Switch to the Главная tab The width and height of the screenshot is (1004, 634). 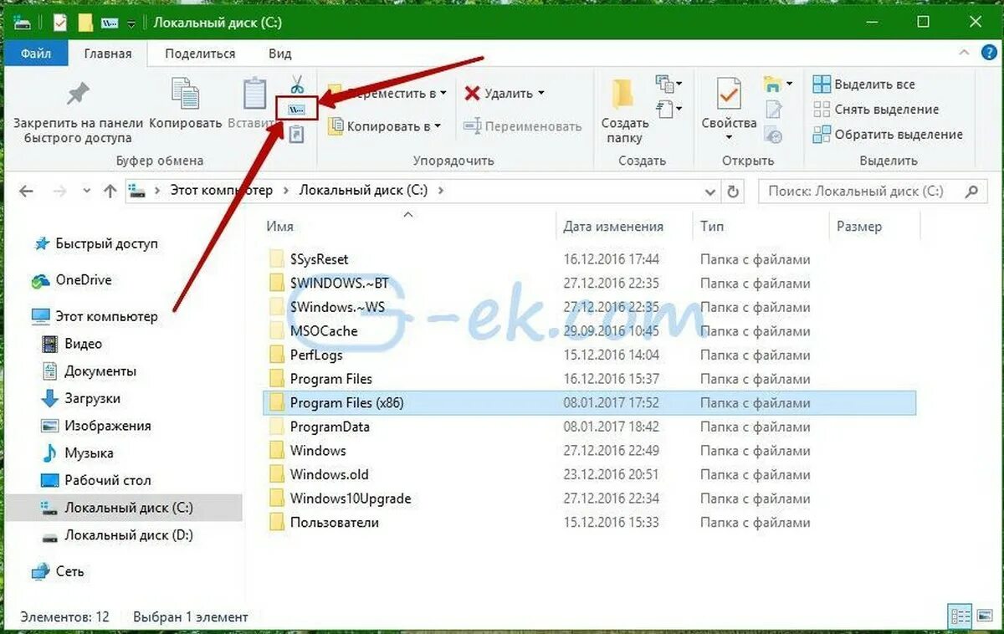(108, 54)
